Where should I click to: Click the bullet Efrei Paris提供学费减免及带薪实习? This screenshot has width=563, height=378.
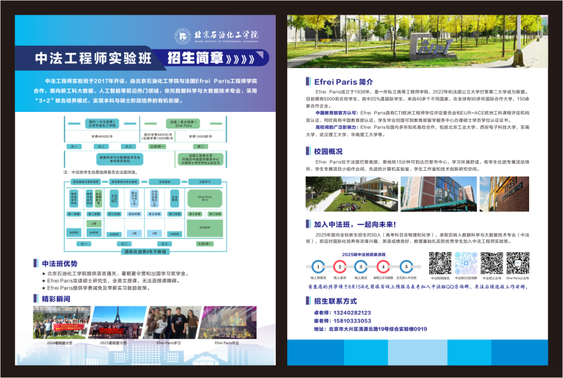click(x=96, y=287)
